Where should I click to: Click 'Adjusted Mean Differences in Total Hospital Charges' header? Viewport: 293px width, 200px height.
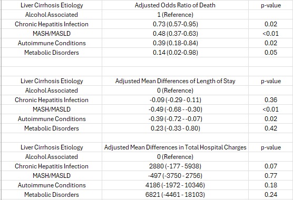(175, 147)
